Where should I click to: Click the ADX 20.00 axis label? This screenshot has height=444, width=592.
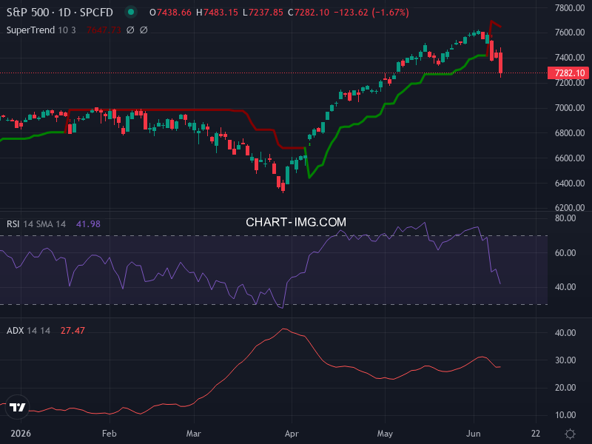(x=565, y=388)
